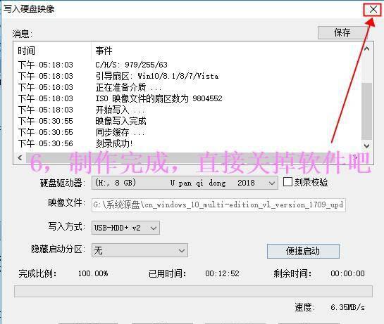Image resolution: width=384 pixels, height=324 pixels.
Task: Click the message list scroll up arrow
Action: [x=366, y=49]
